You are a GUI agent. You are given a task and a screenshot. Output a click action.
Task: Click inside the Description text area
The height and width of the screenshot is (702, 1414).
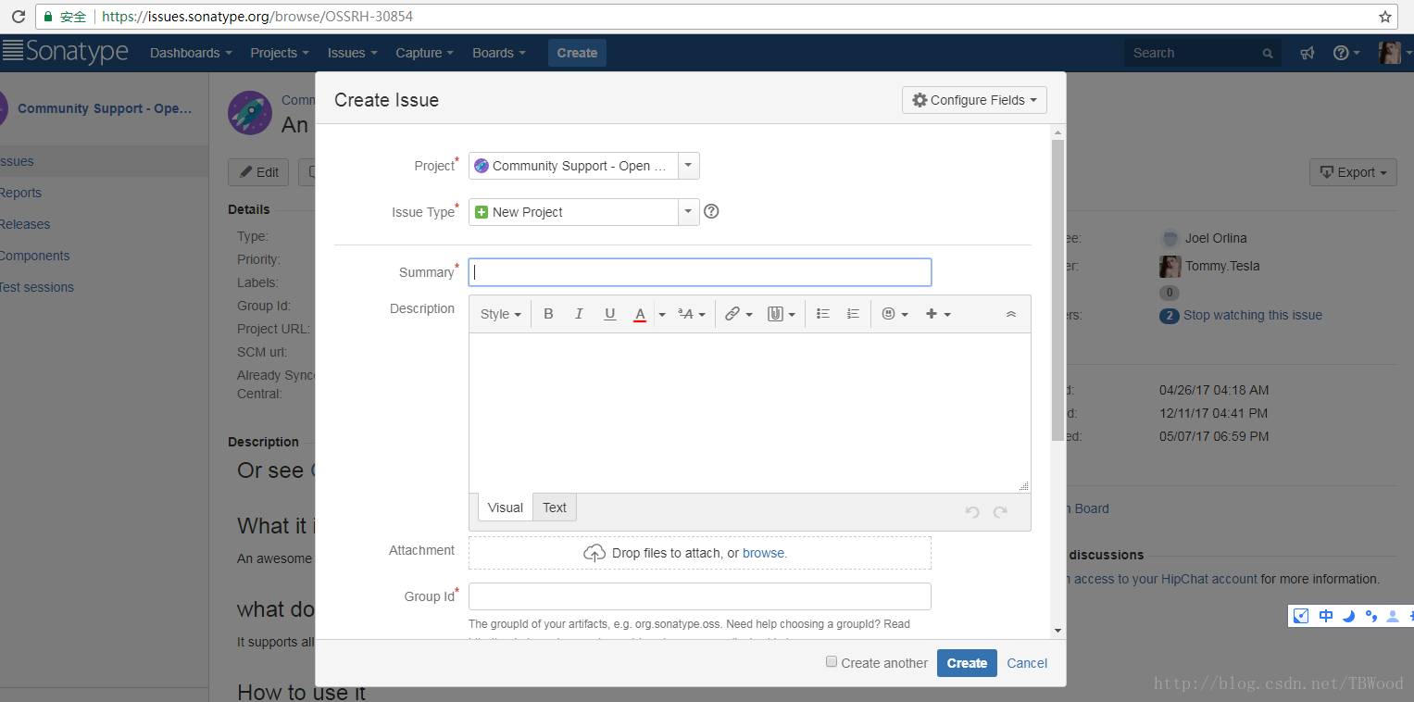click(x=749, y=412)
